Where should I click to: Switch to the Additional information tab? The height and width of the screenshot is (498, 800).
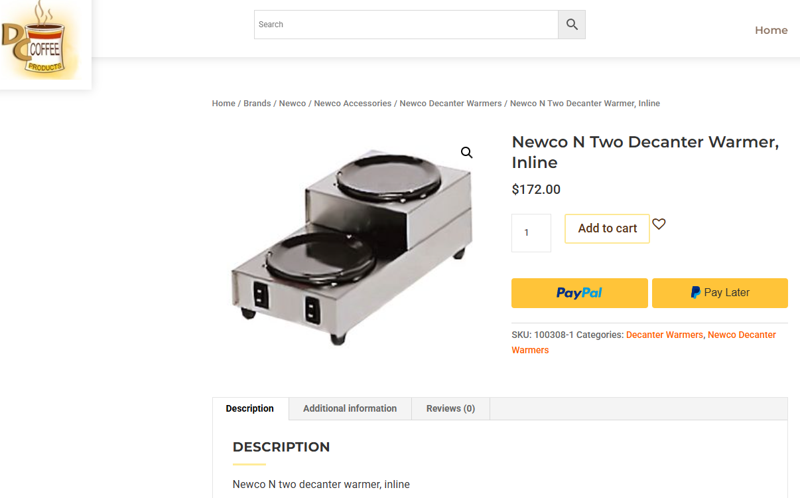point(350,408)
